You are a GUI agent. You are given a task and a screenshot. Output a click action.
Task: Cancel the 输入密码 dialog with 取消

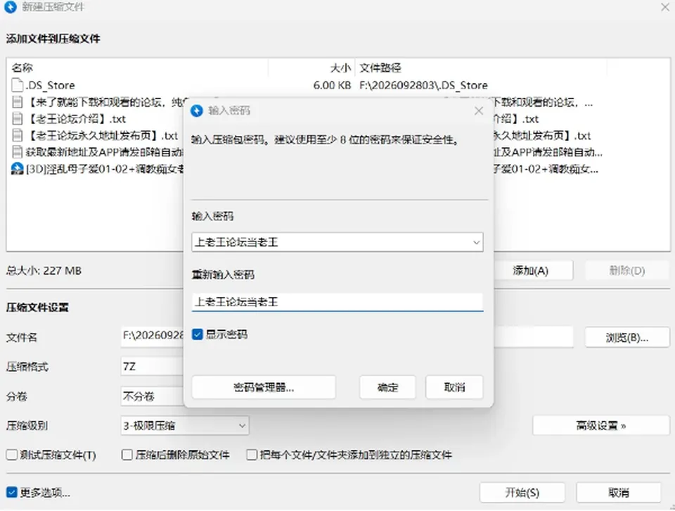tap(454, 387)
